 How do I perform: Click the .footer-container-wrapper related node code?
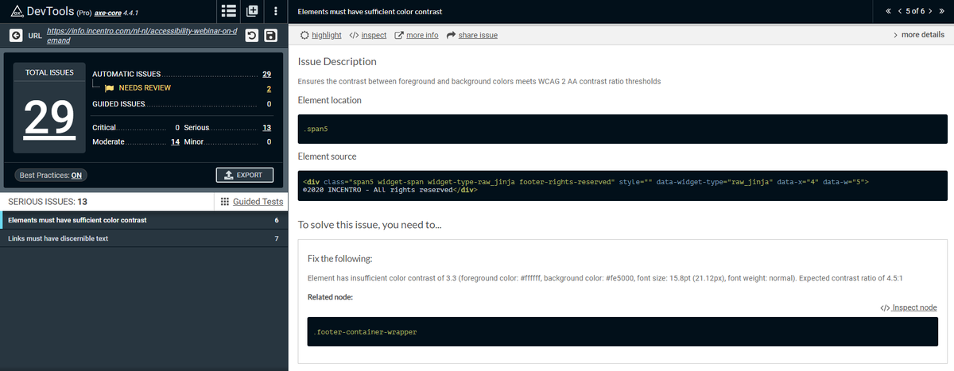tap(622, 332)
